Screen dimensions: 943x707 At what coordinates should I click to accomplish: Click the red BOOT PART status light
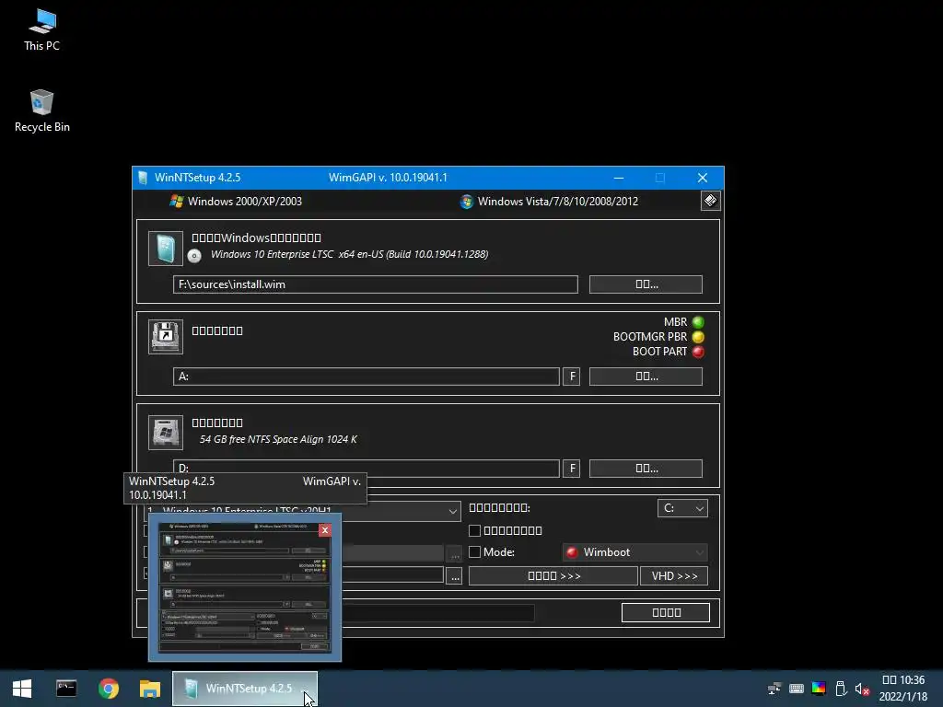coord(698,352)
